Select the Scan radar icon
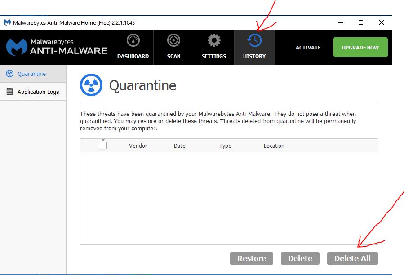 (173, 41)
